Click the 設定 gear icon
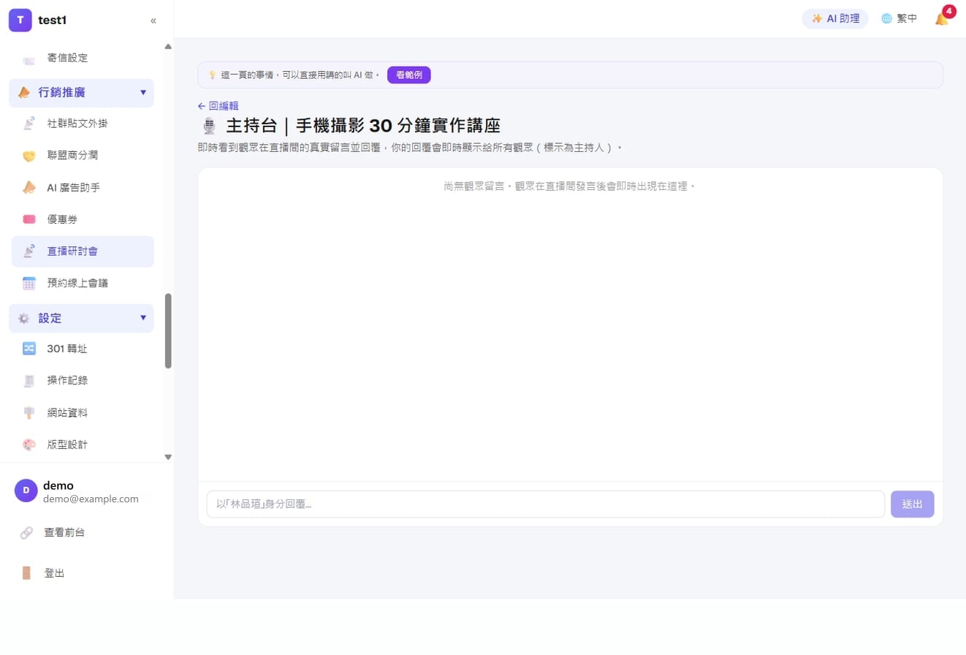Viewport: 966px width, 655px height. [24, 319]
